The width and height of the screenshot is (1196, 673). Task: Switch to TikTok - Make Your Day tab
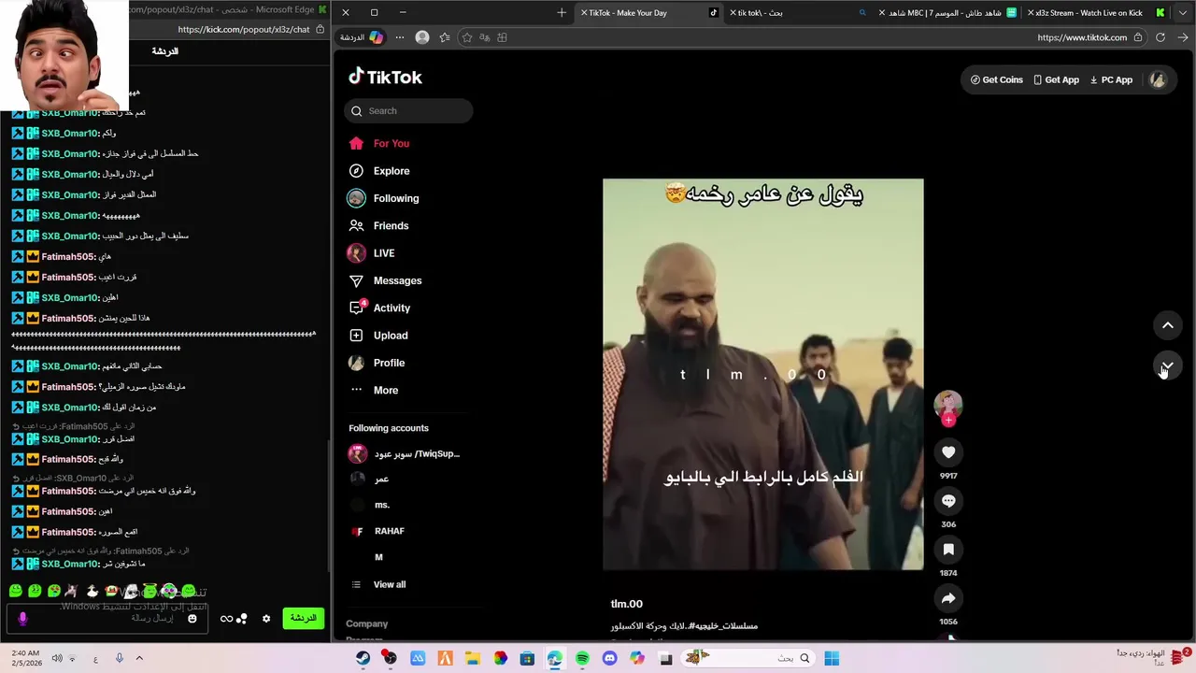pos(648,13)
